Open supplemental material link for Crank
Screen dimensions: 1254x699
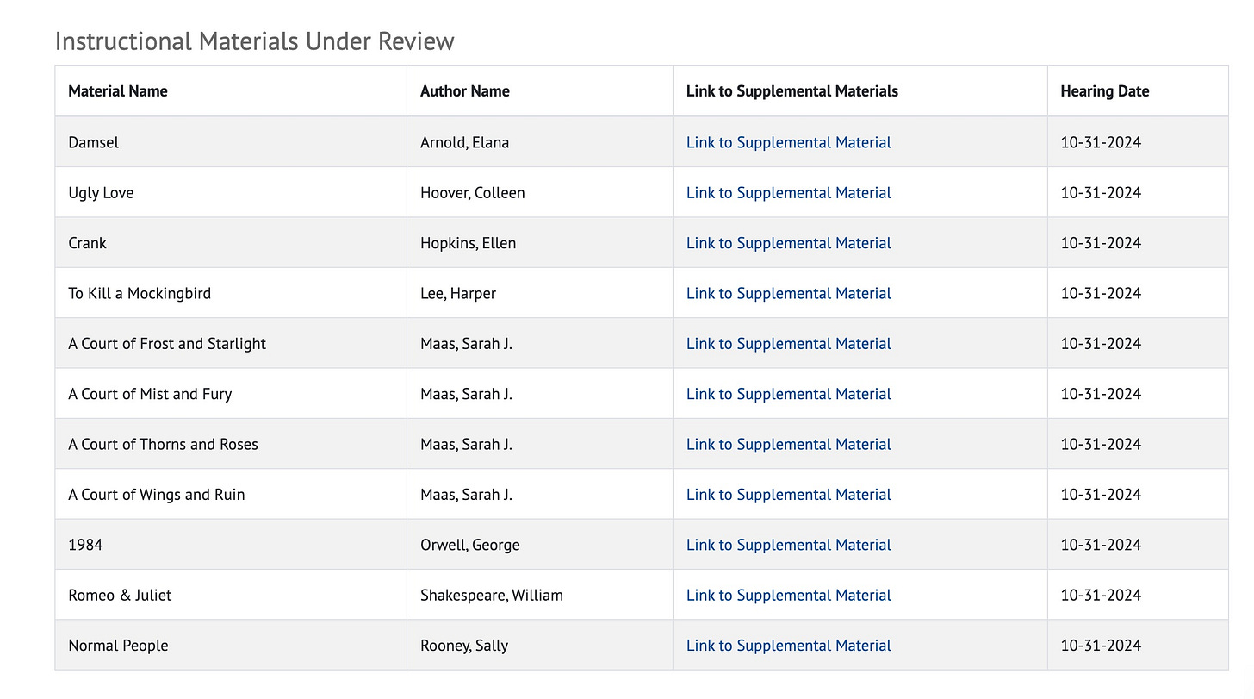[x=788, y=243]
